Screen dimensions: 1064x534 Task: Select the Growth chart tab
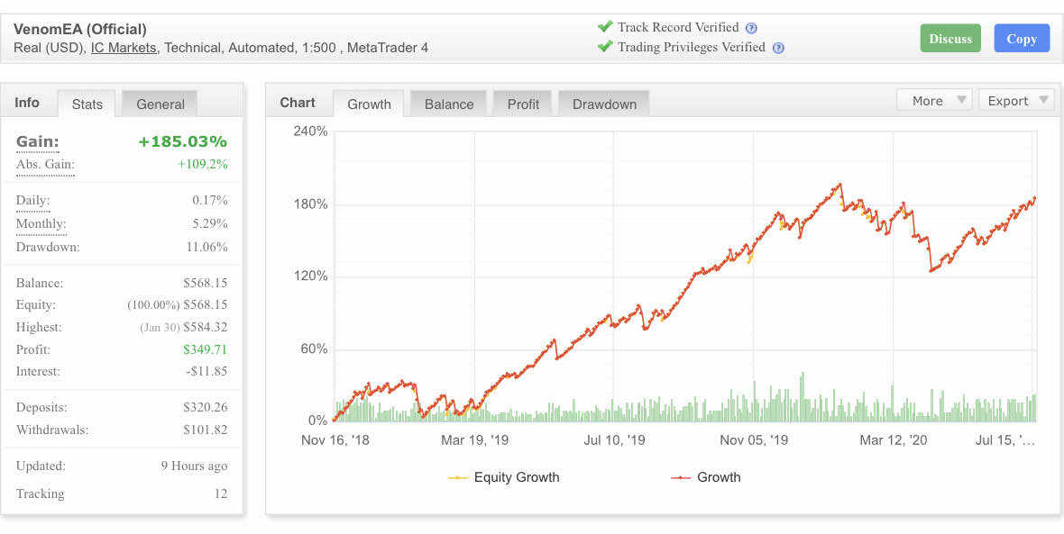pos(369,104)
